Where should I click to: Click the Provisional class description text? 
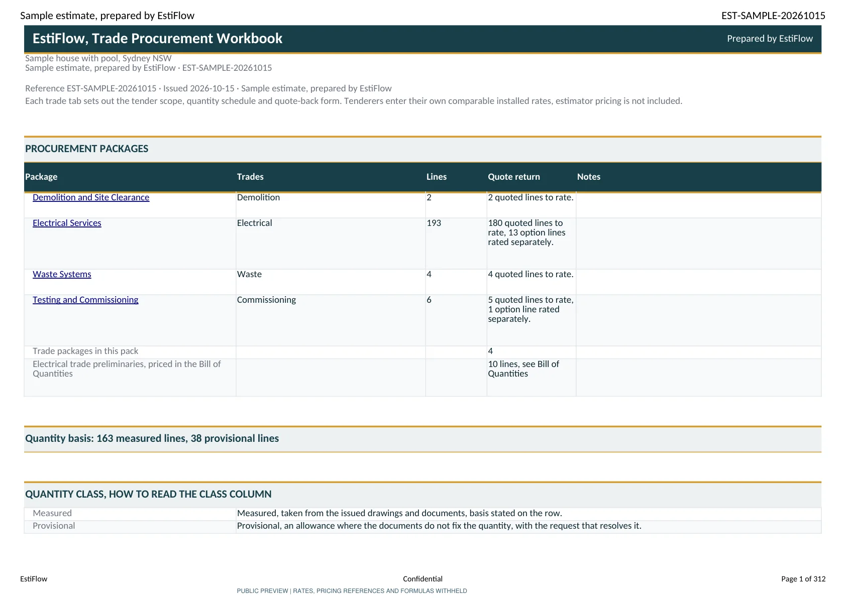click(439, 526)
